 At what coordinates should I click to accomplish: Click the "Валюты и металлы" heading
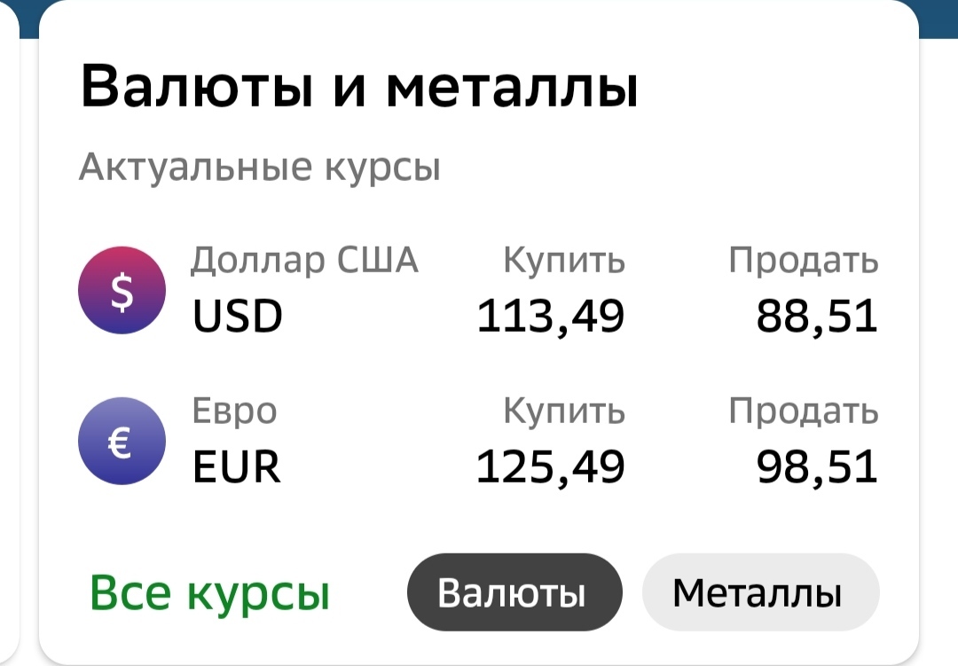tap(359, 88)
